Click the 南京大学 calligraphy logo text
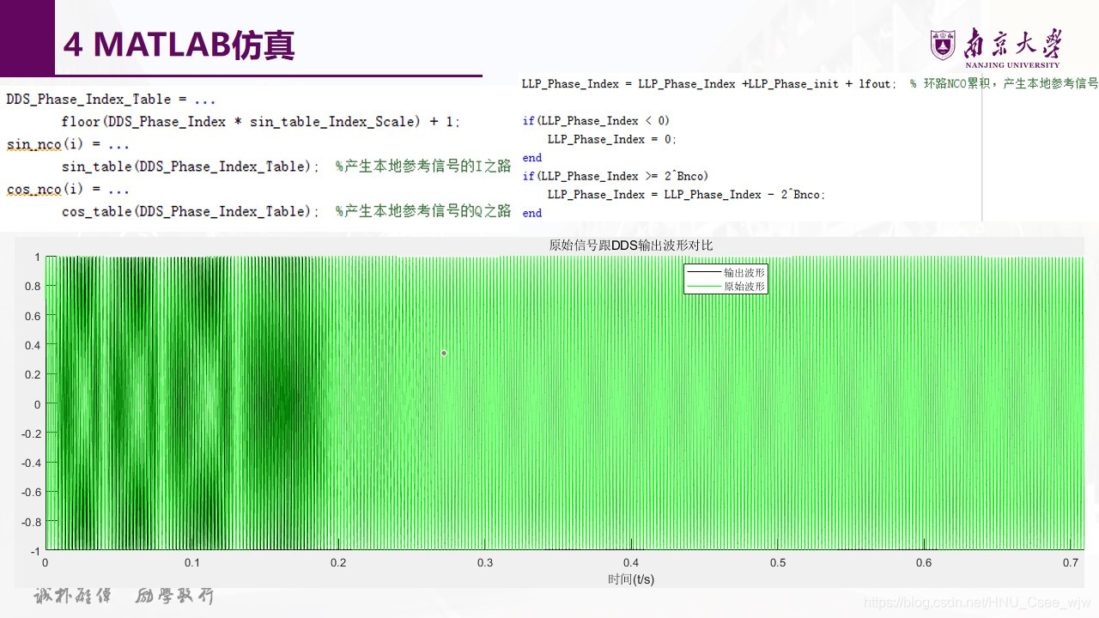 (x=1011, y=42)
